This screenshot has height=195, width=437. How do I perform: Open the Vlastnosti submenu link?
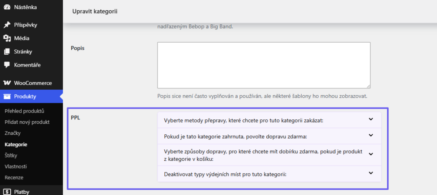[16, 166]
